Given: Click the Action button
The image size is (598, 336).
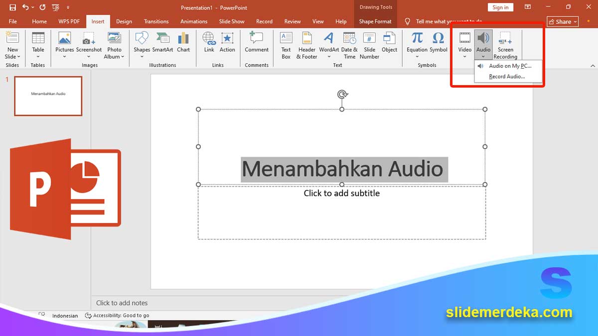Looking at the screenshot, I should [227, 42].
